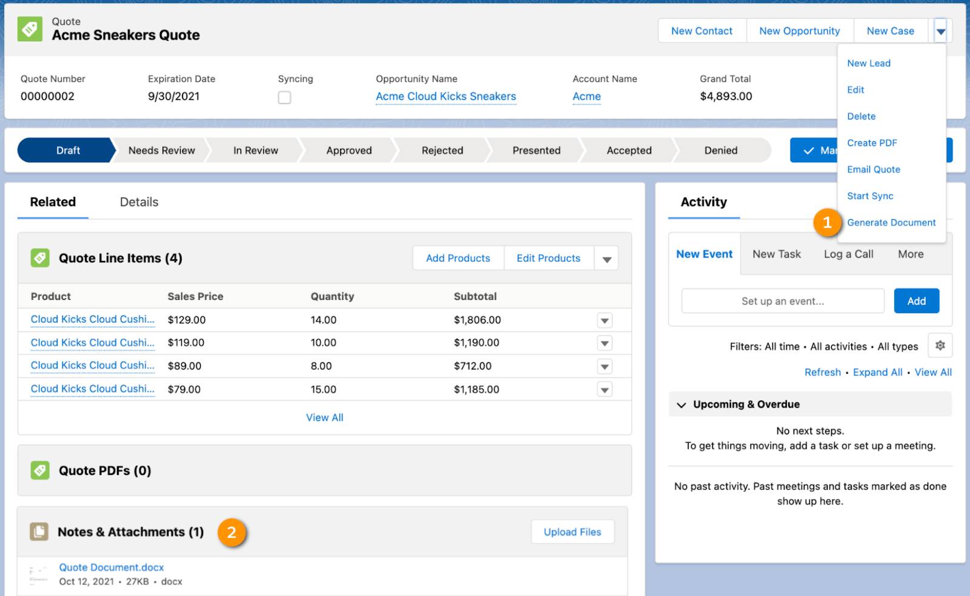Choose Delete in the actions menu

tap(861, 116)
